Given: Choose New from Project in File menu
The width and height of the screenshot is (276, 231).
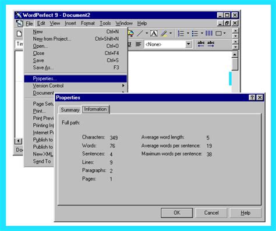Looking at the screenshot, I should coord(76,39).
